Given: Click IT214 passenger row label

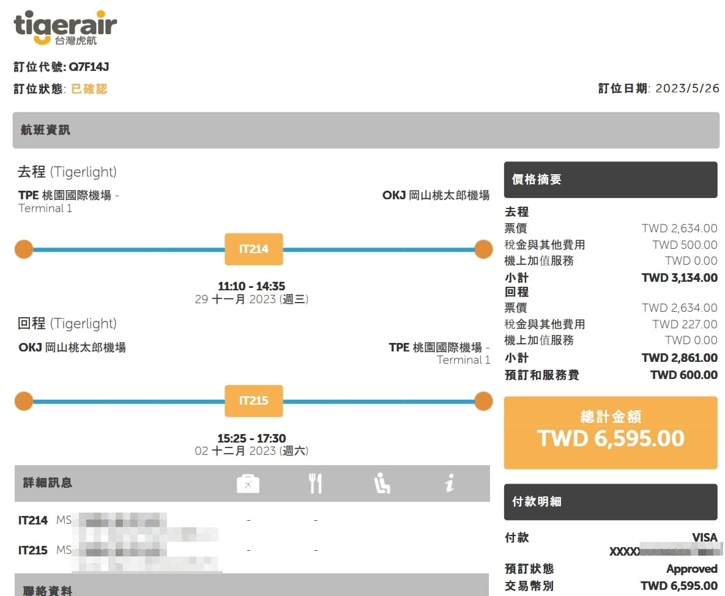Looking at the screenshot, I should click(33, 521).
